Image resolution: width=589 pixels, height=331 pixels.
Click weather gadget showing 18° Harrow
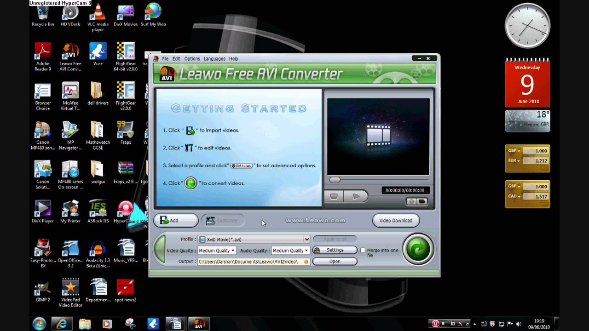[527, 120]
